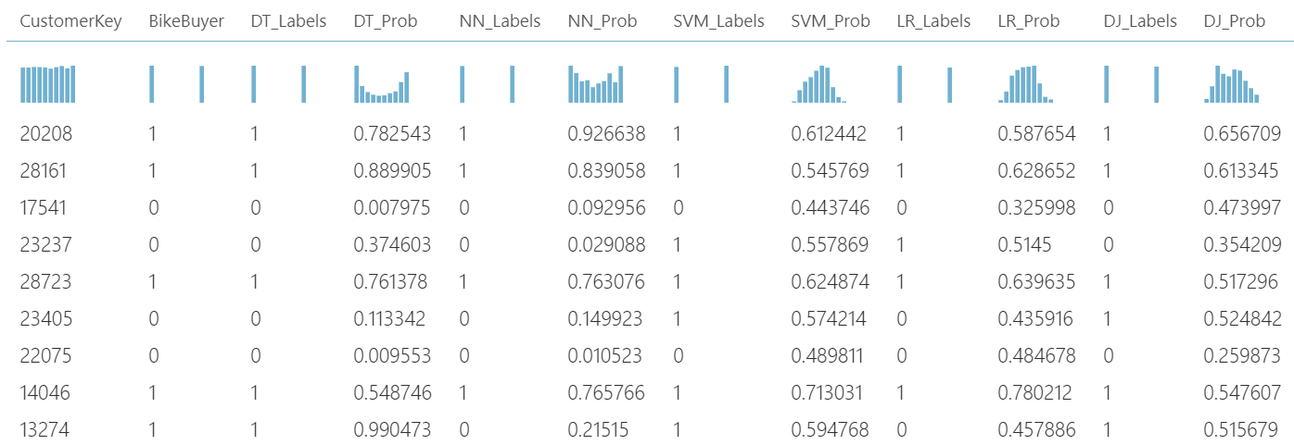Screen dimensions: 1294x445
Task: Open the NN_Labels histogram thumbnail
Action: click(487, 84)
